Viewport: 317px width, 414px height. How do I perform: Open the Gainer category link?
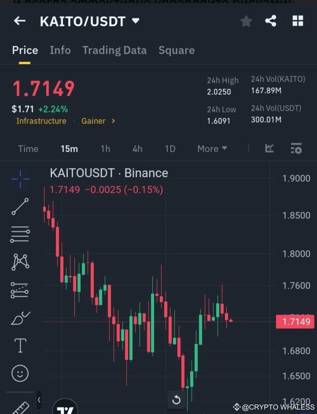pos(93,121)
